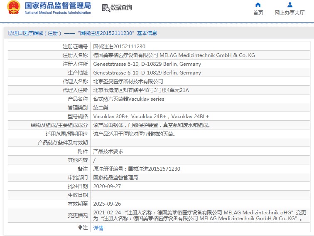Click the 产品技术要求 attachment entry
This screenshot has width=314, height=236.
click(x=108, y=152)
